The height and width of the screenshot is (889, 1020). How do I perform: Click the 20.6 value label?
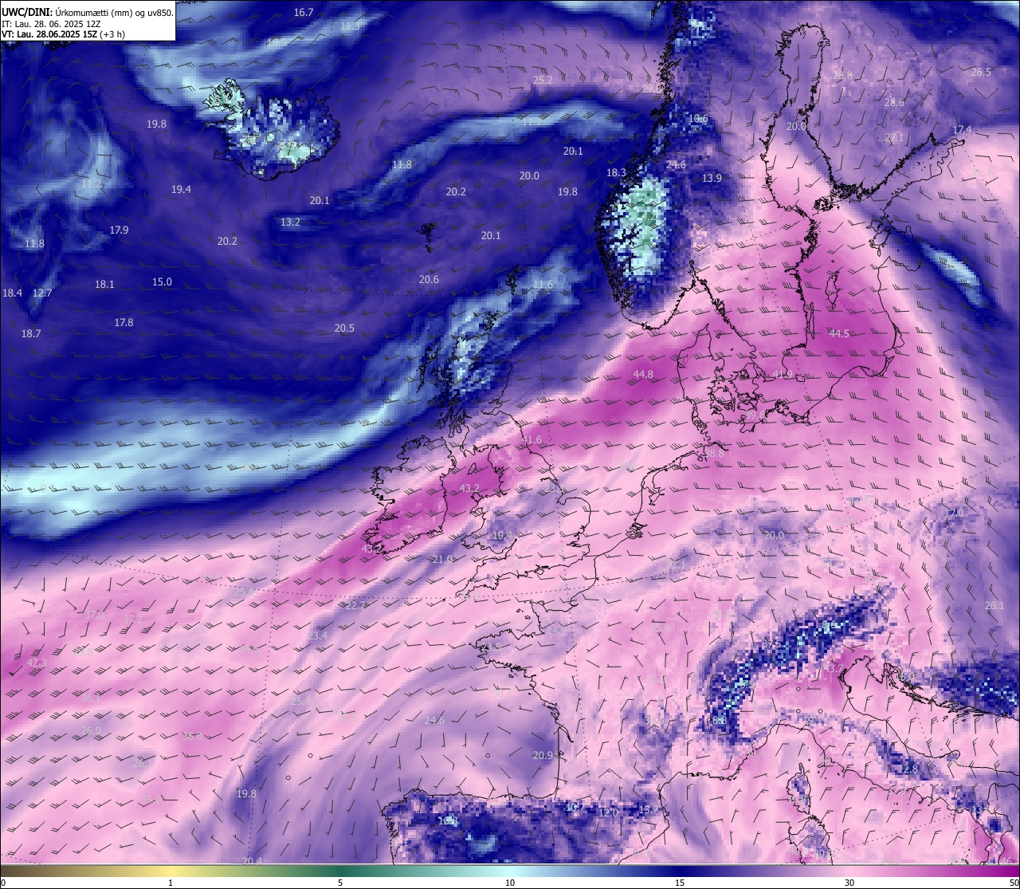point(429,279)
